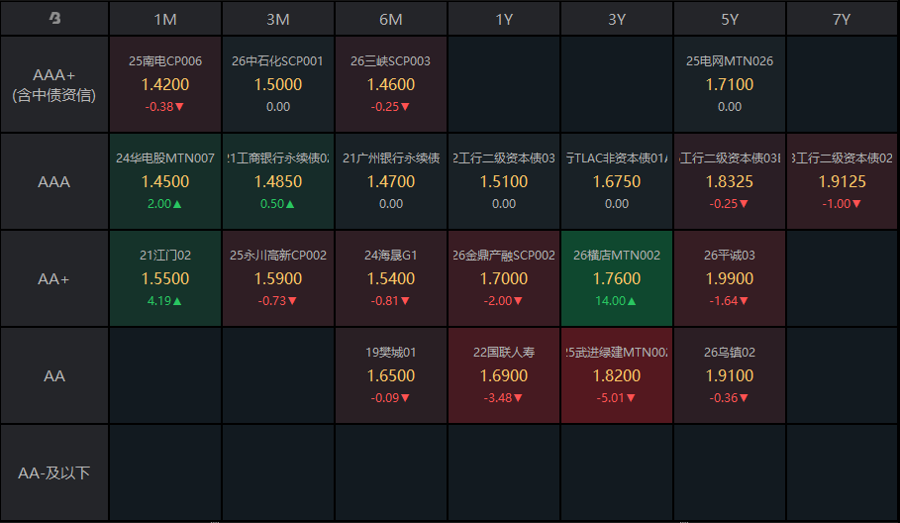Select the 1M tenor column header
Viewport: 900px width, 523px height.
coord(165,19)
